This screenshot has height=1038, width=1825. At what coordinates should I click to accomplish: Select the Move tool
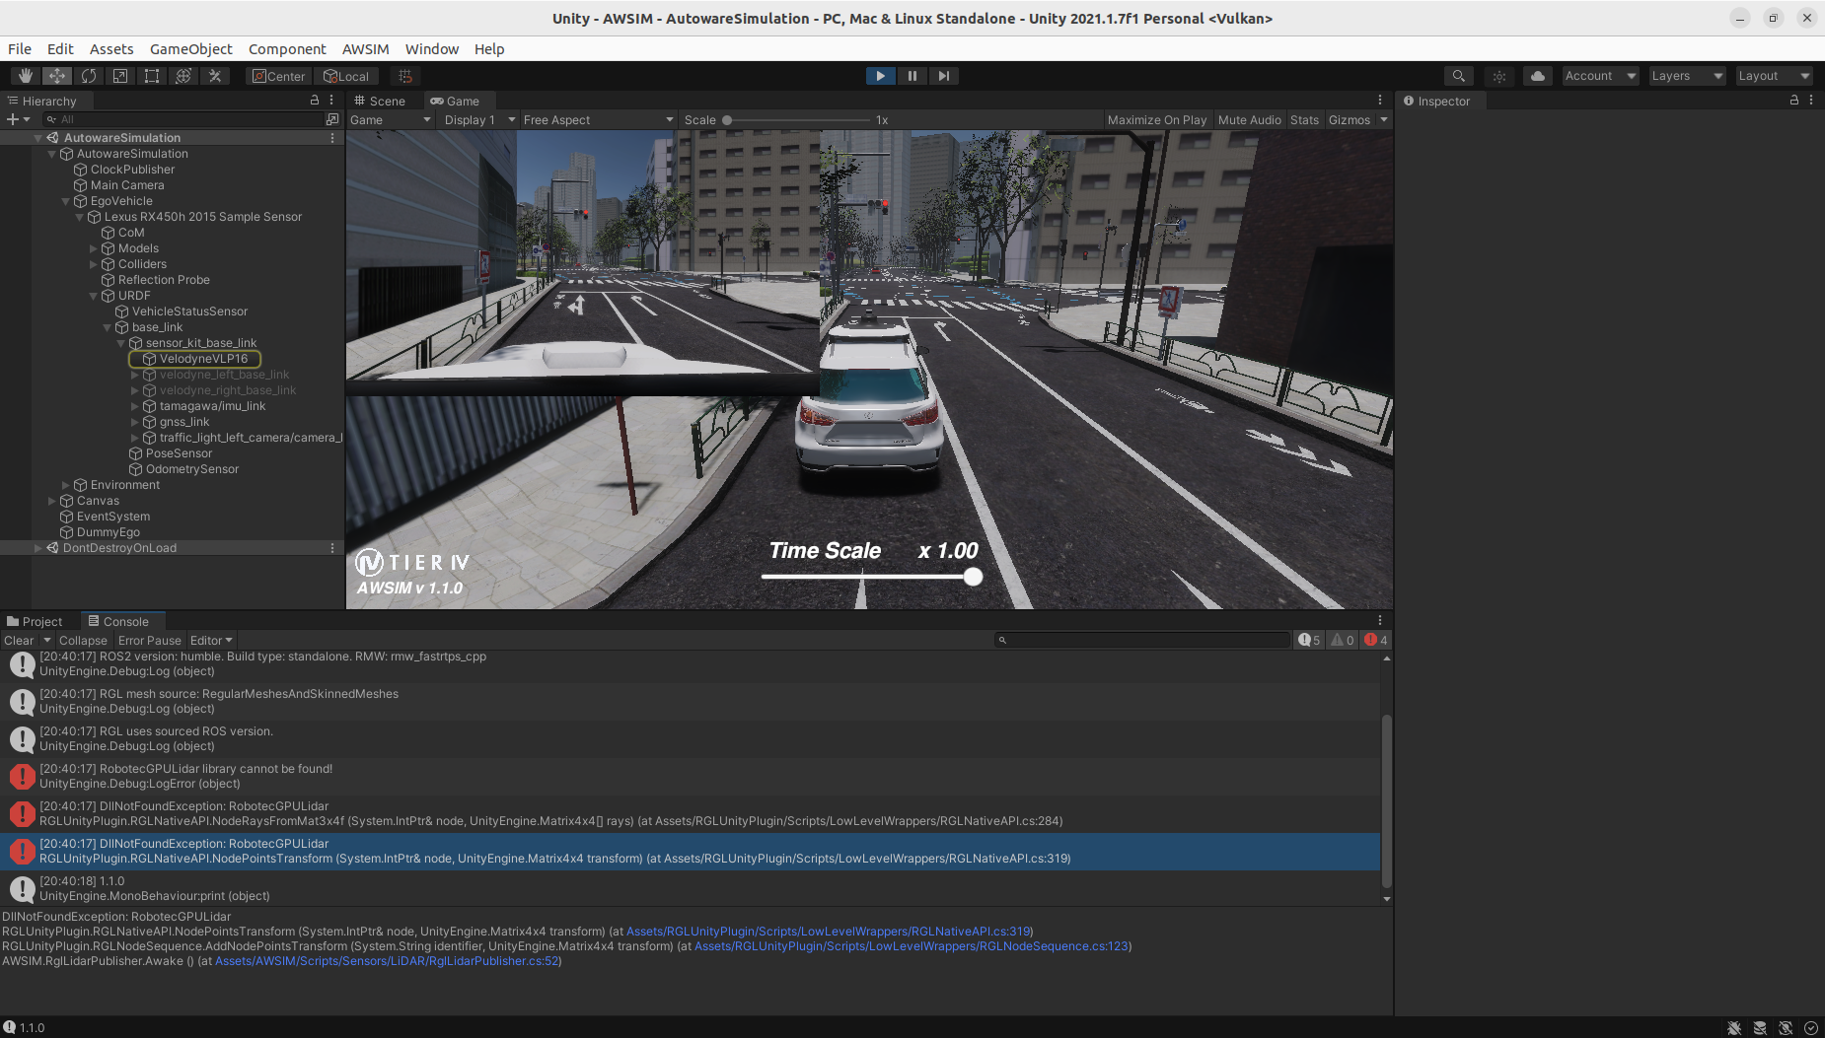click(56, 75)
